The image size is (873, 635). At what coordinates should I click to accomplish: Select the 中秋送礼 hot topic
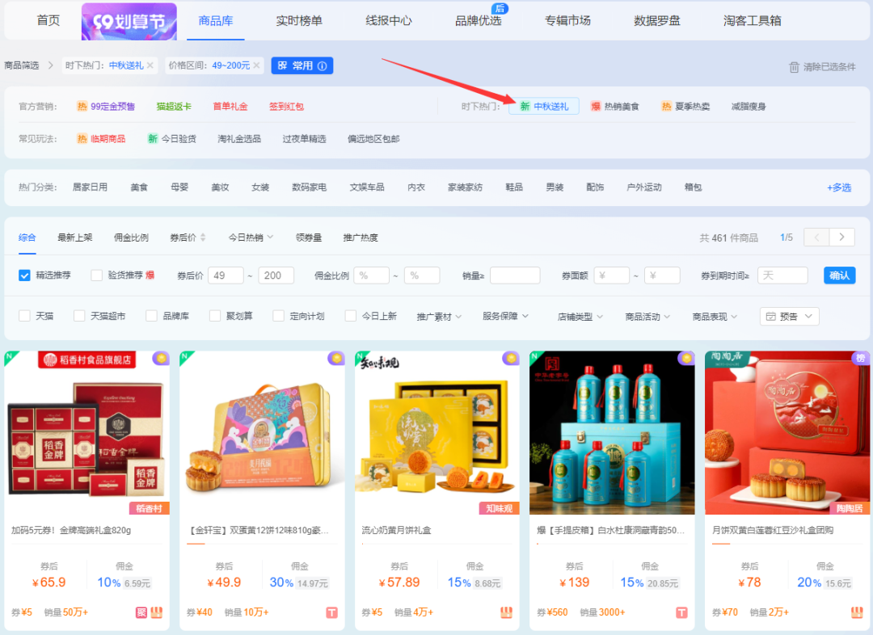544,107
